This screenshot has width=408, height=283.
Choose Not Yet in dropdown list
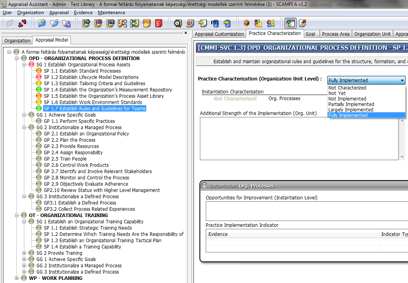pos(366,93)
